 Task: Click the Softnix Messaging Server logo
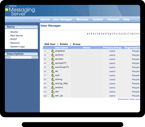coord(20,11)
